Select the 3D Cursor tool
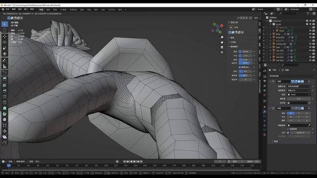 pyautogui.click(x=4, y=30)
